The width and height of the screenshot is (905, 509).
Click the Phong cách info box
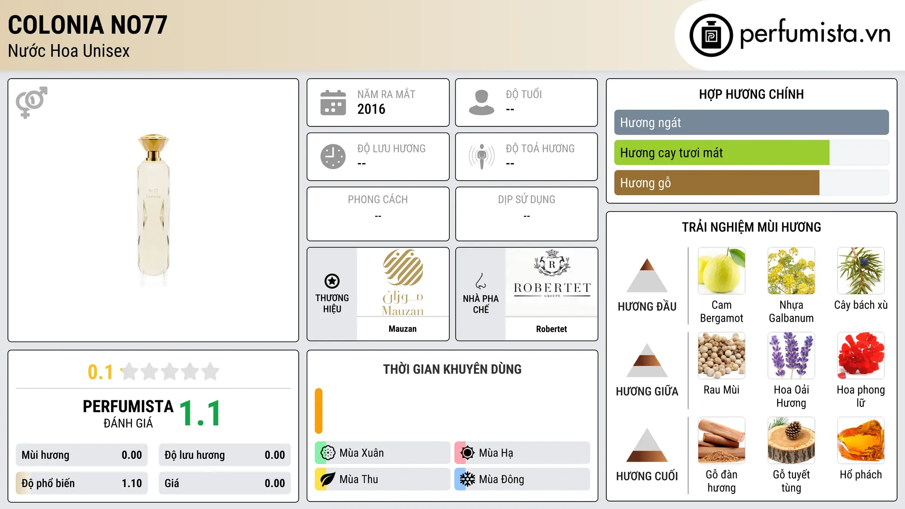point(378,214)
